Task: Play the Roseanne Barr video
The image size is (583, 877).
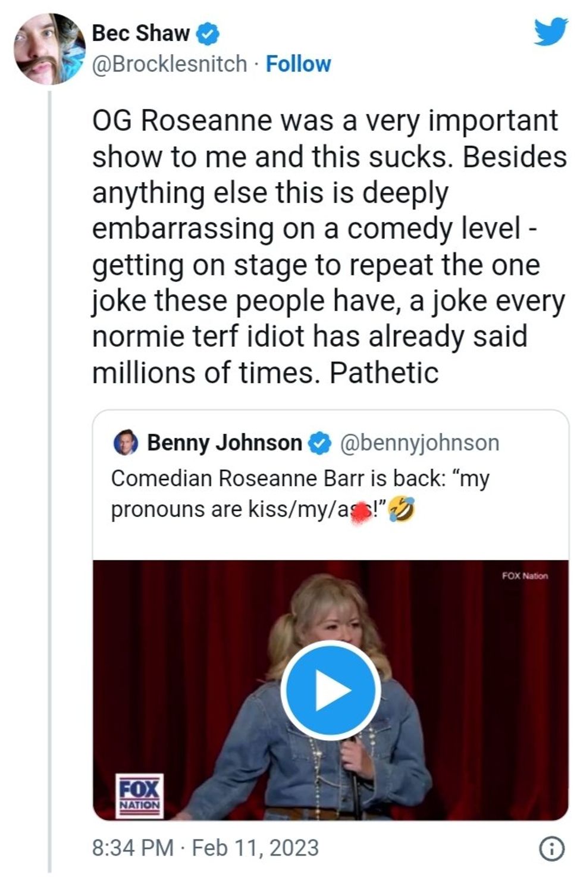Action: coord(330,690)
